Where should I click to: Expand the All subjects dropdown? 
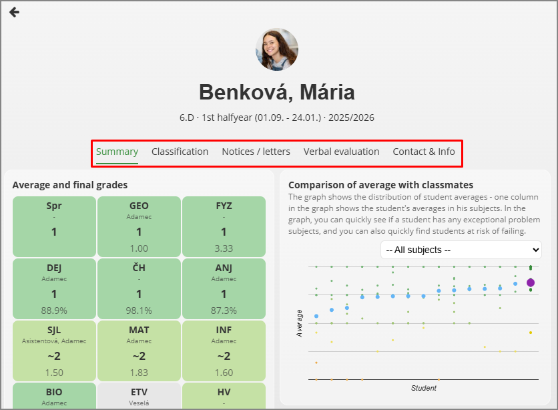[461, 250]
